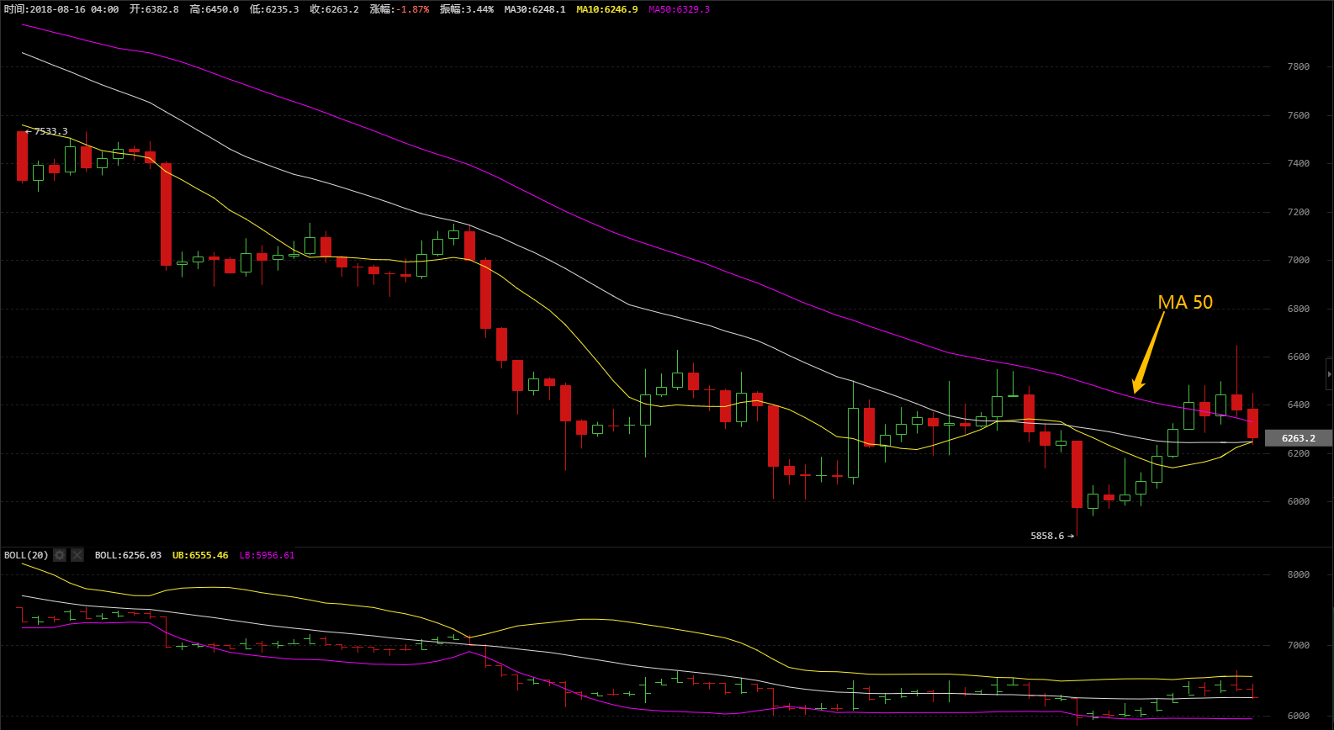Click the MA 50 text annotation
1334x730 pixels.
1185,302
